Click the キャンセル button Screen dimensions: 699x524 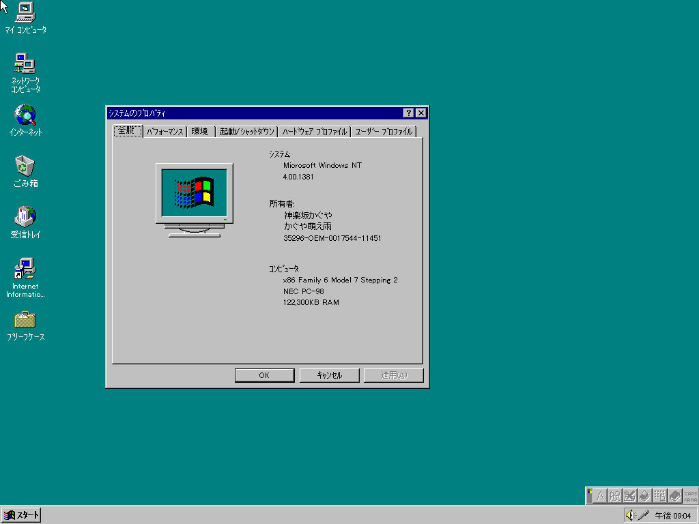(x=330, y=375)
